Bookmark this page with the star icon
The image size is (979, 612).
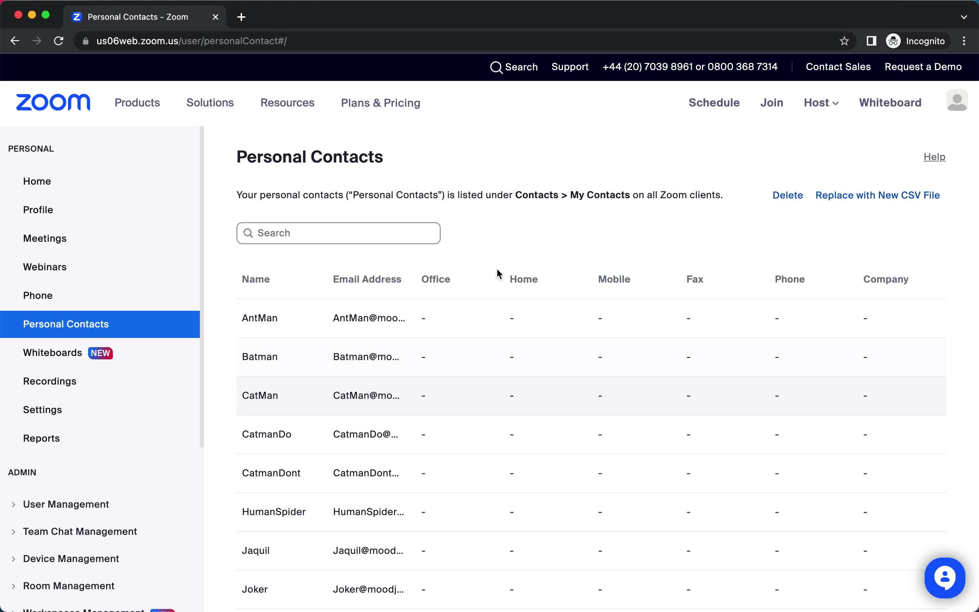tap(844, 41)
